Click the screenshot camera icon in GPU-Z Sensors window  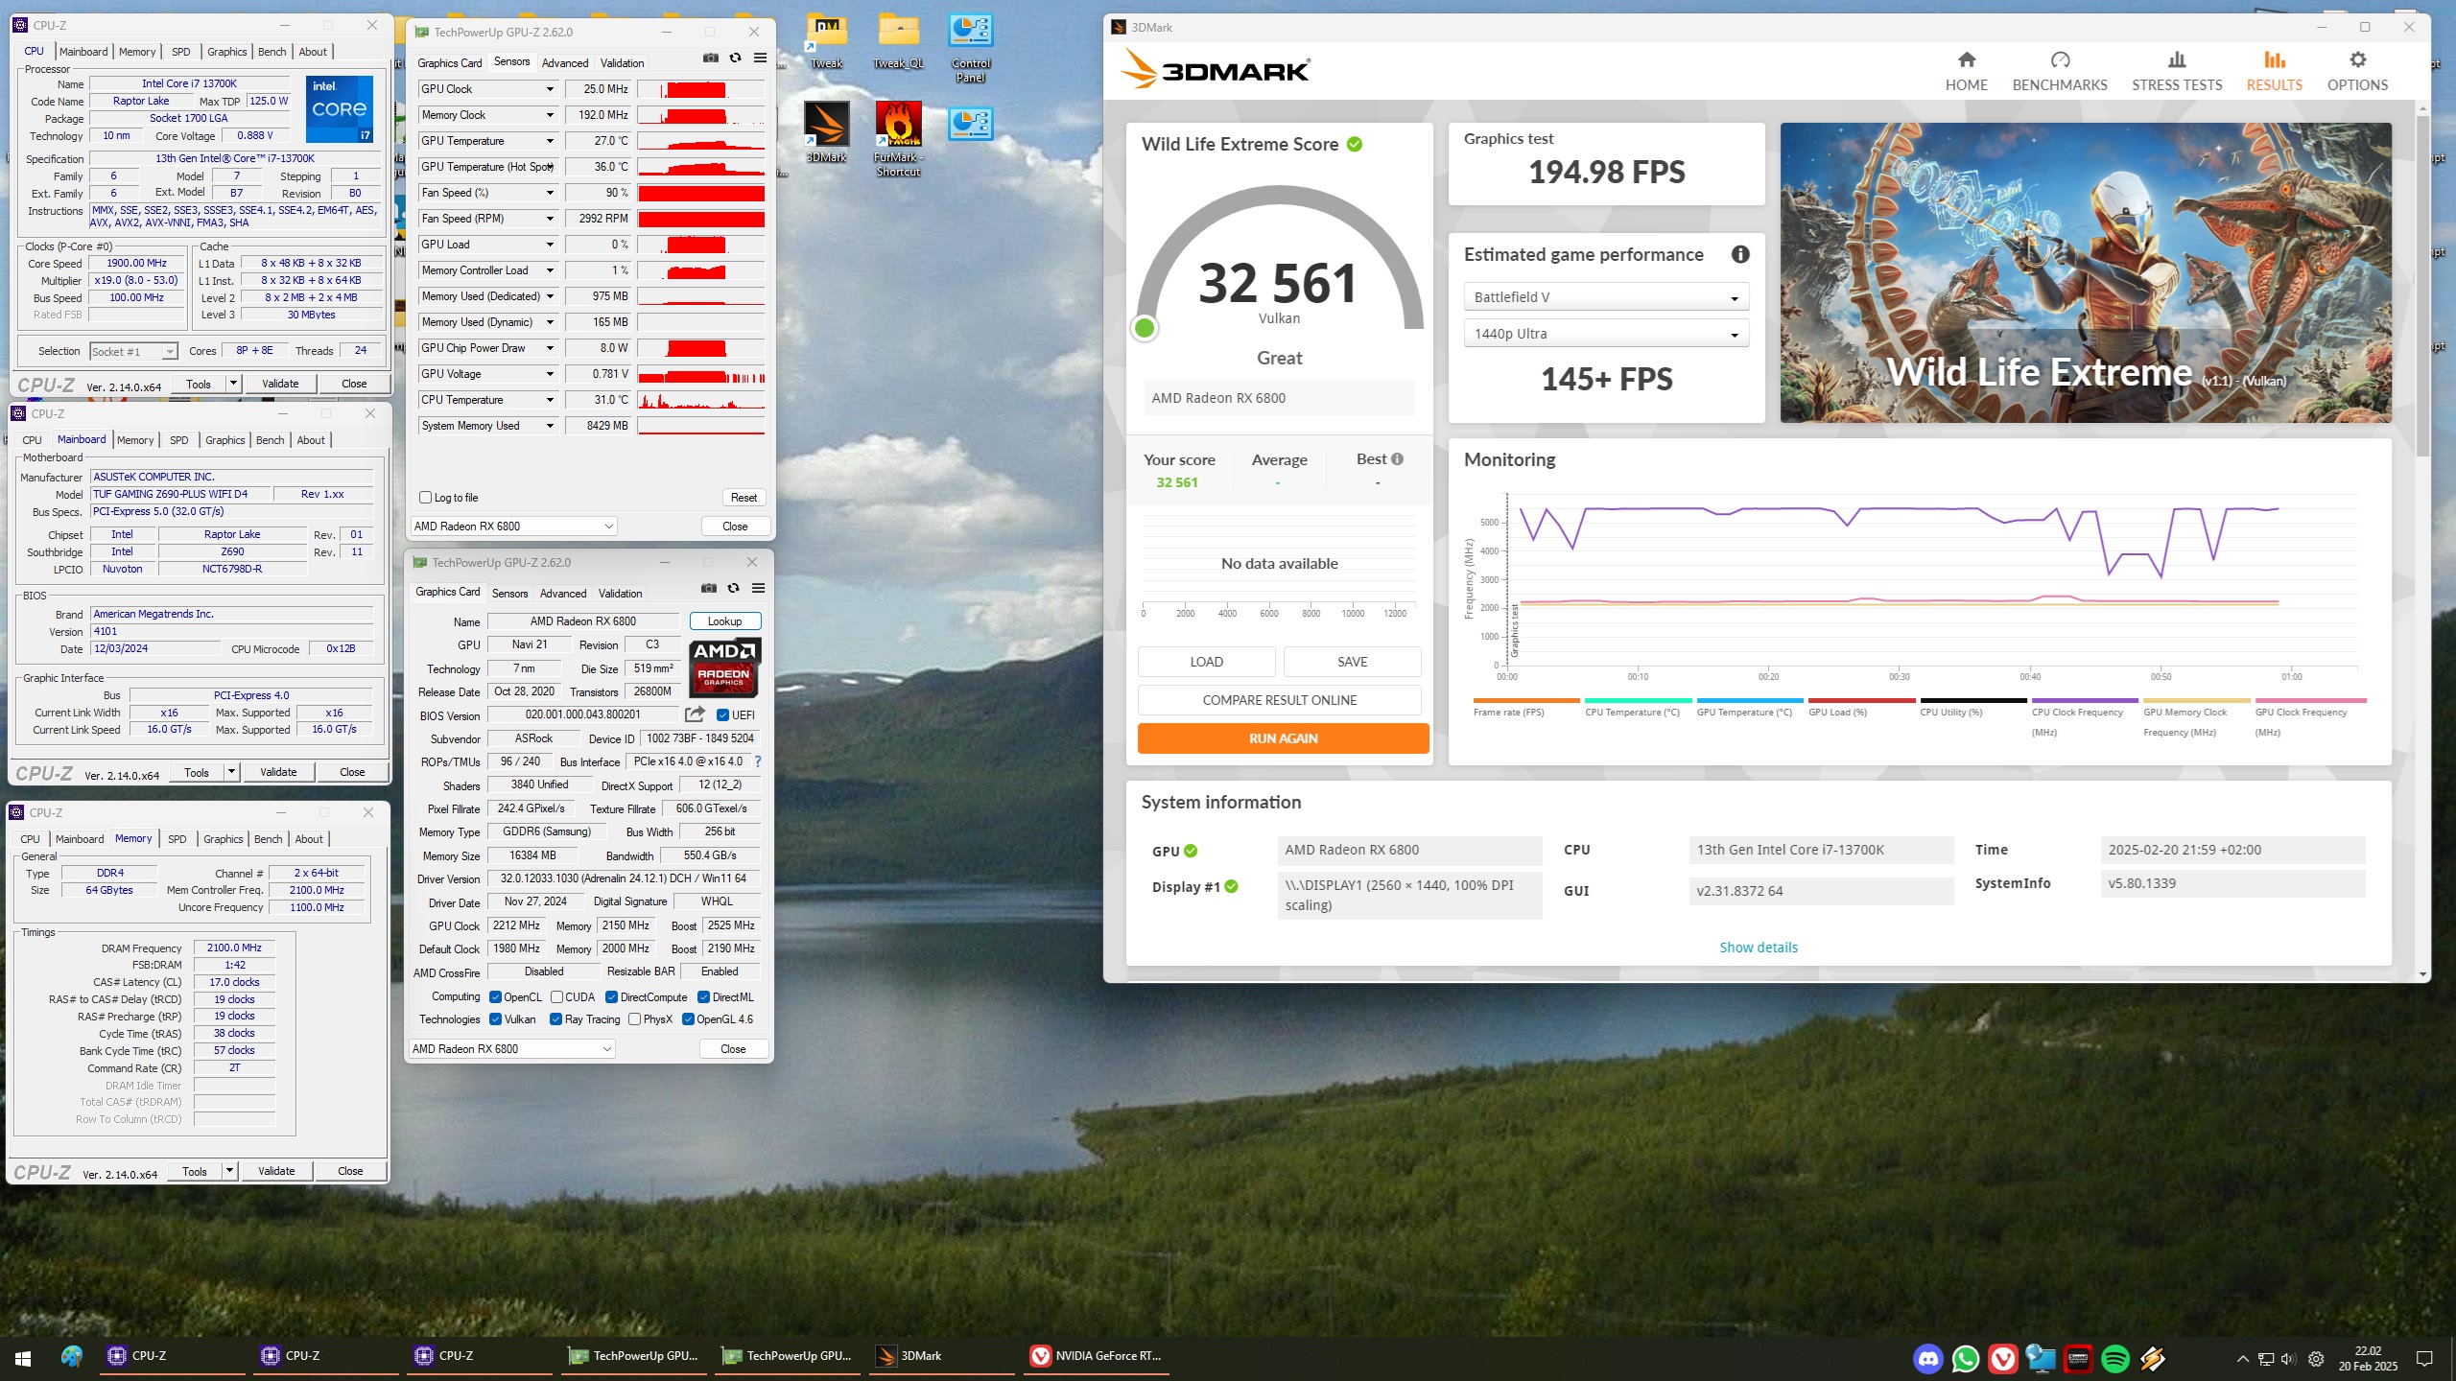(x=710, y=59)
